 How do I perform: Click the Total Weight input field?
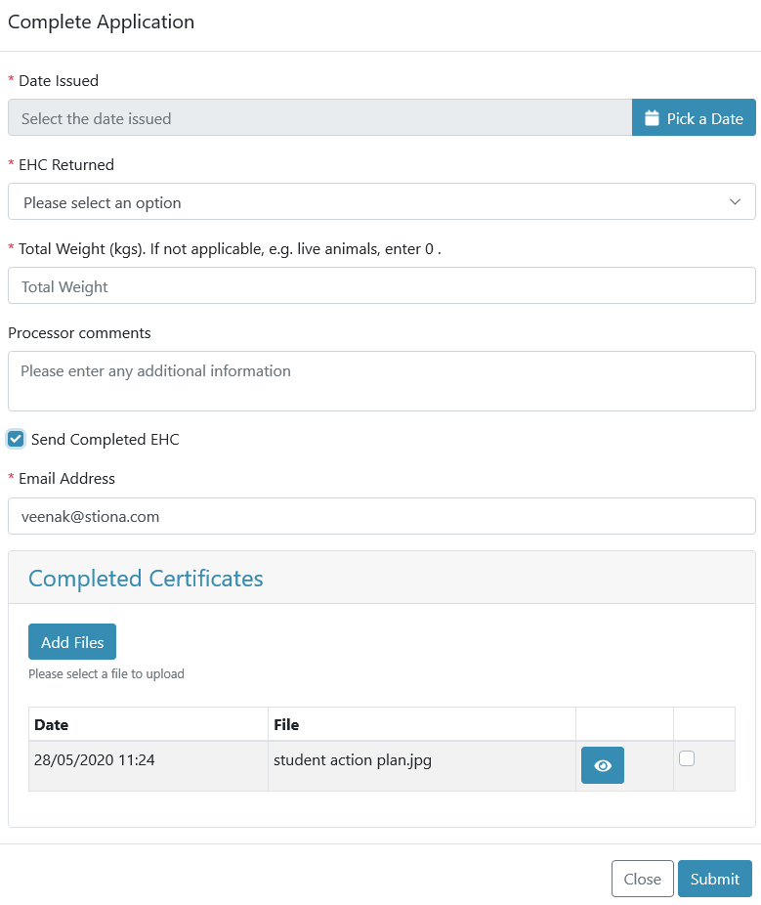381,285
